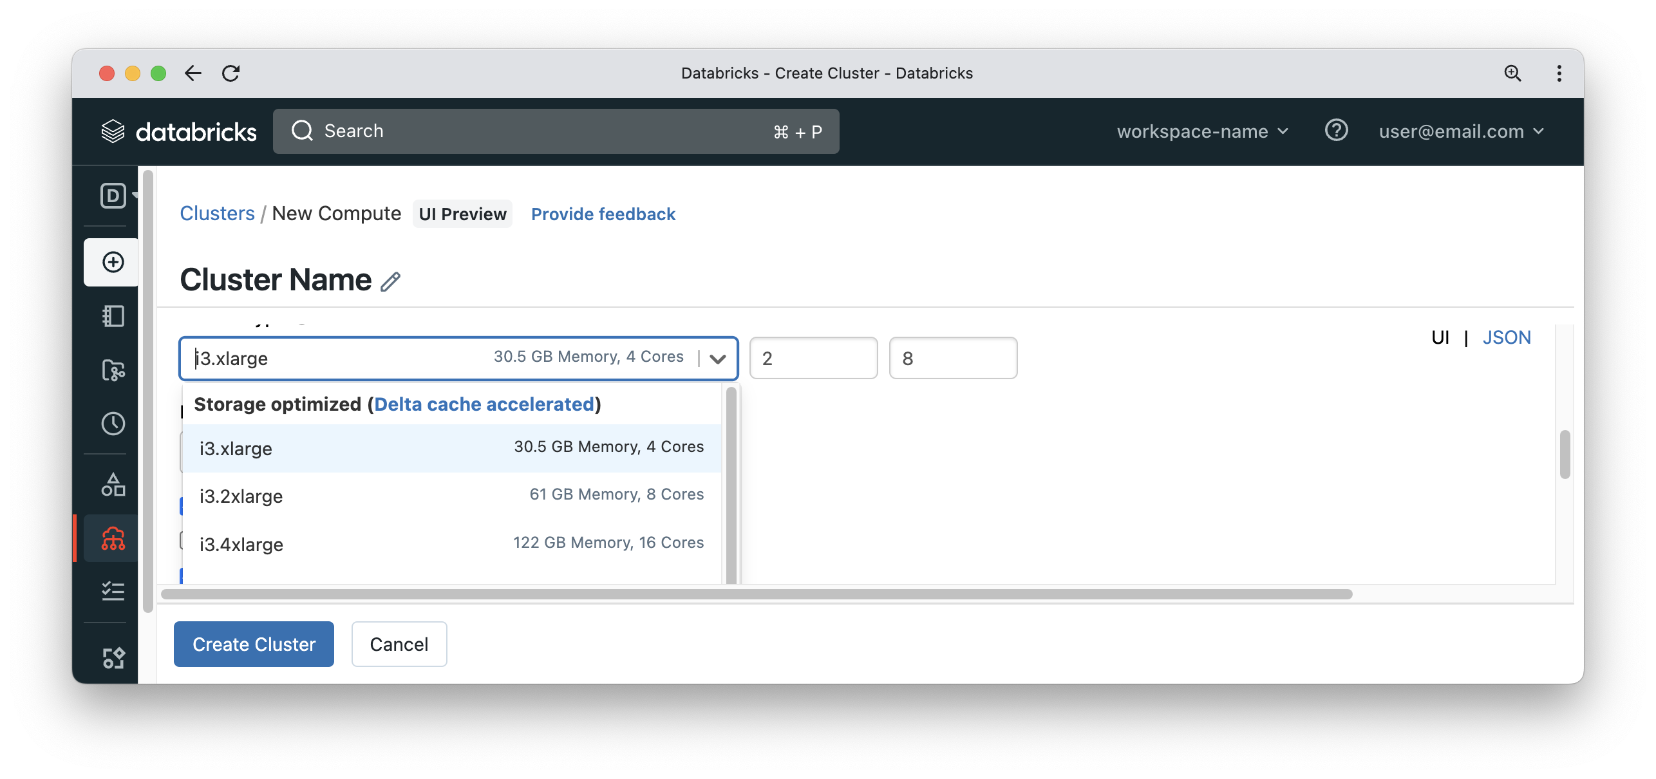This screenshot has height=779, width=1656.
Task: Click the help question mark icon
Action: pos(1336,131)
